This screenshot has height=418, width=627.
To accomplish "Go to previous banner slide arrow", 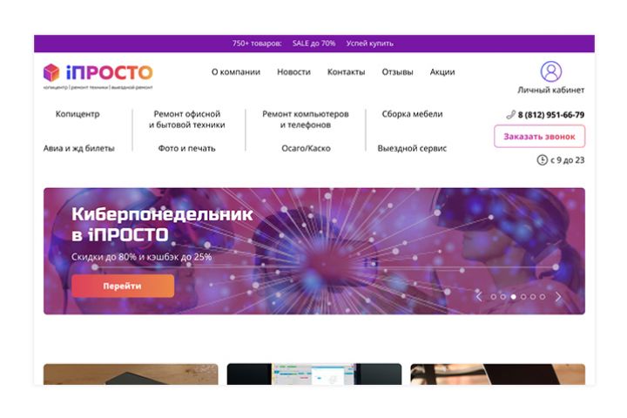I will [x=479, y=296].
